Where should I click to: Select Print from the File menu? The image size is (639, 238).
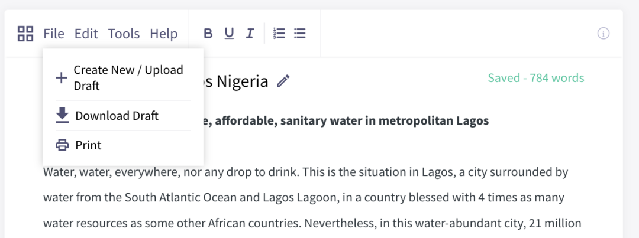[123, 145]
